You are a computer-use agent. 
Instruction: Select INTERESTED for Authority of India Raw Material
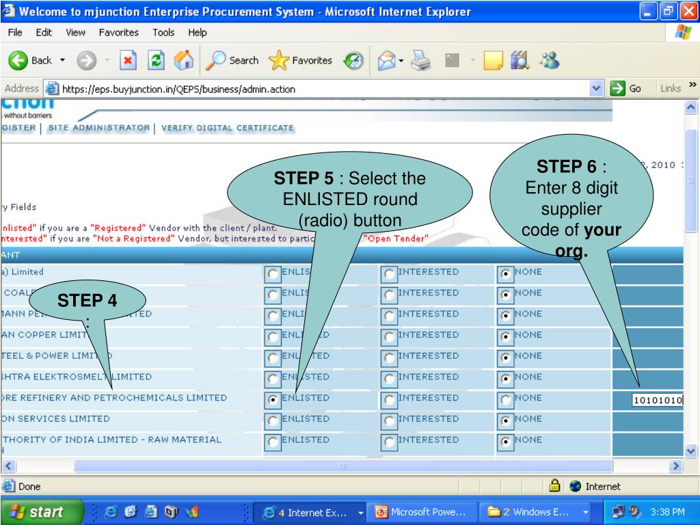click(x=389, y=442)
